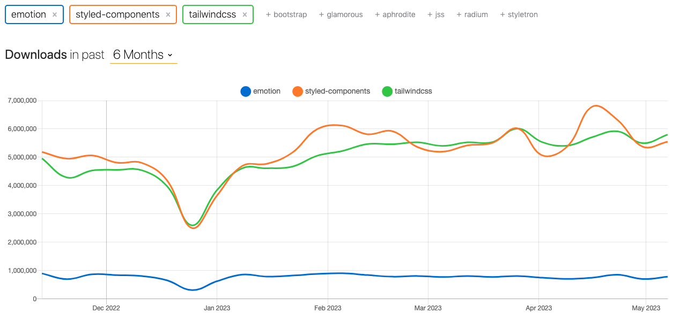The width and height of the screenshot is (680, 321).
Task: Add bootstrap to the comparison
Action: pos(286,14)
